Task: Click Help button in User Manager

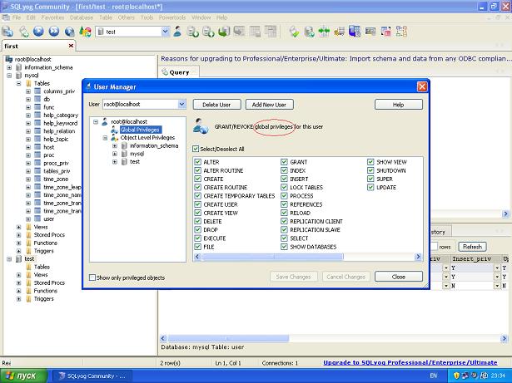Action: pyautogui.click(x=399, y=105)
